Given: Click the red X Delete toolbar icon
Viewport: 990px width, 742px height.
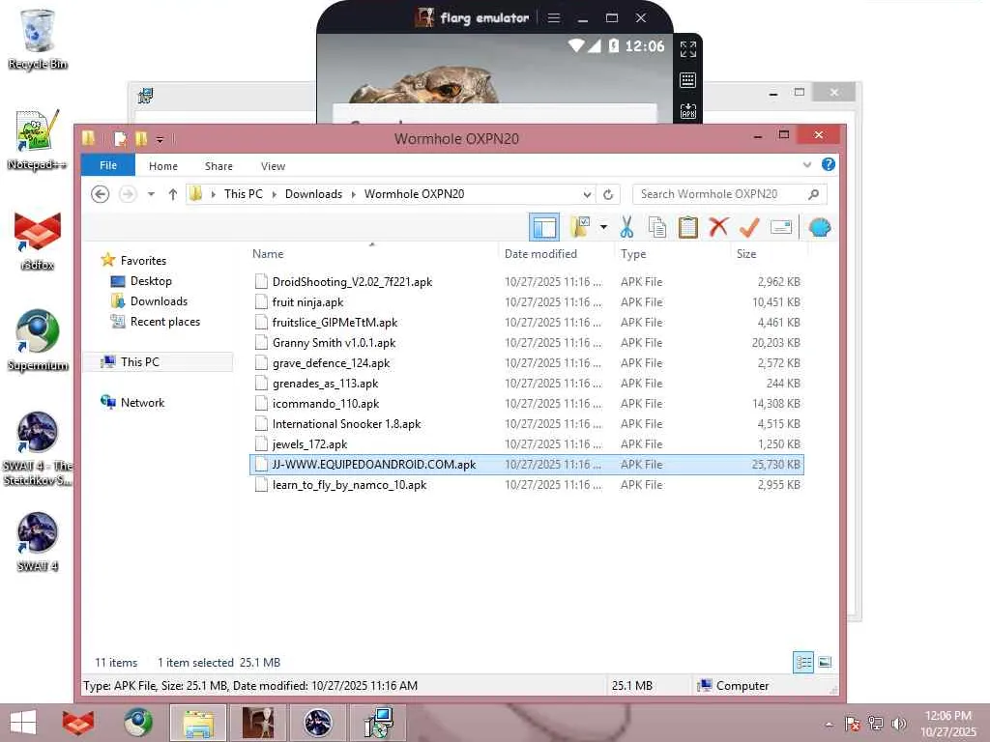Looking at the screenshot, I should (718, 226).
